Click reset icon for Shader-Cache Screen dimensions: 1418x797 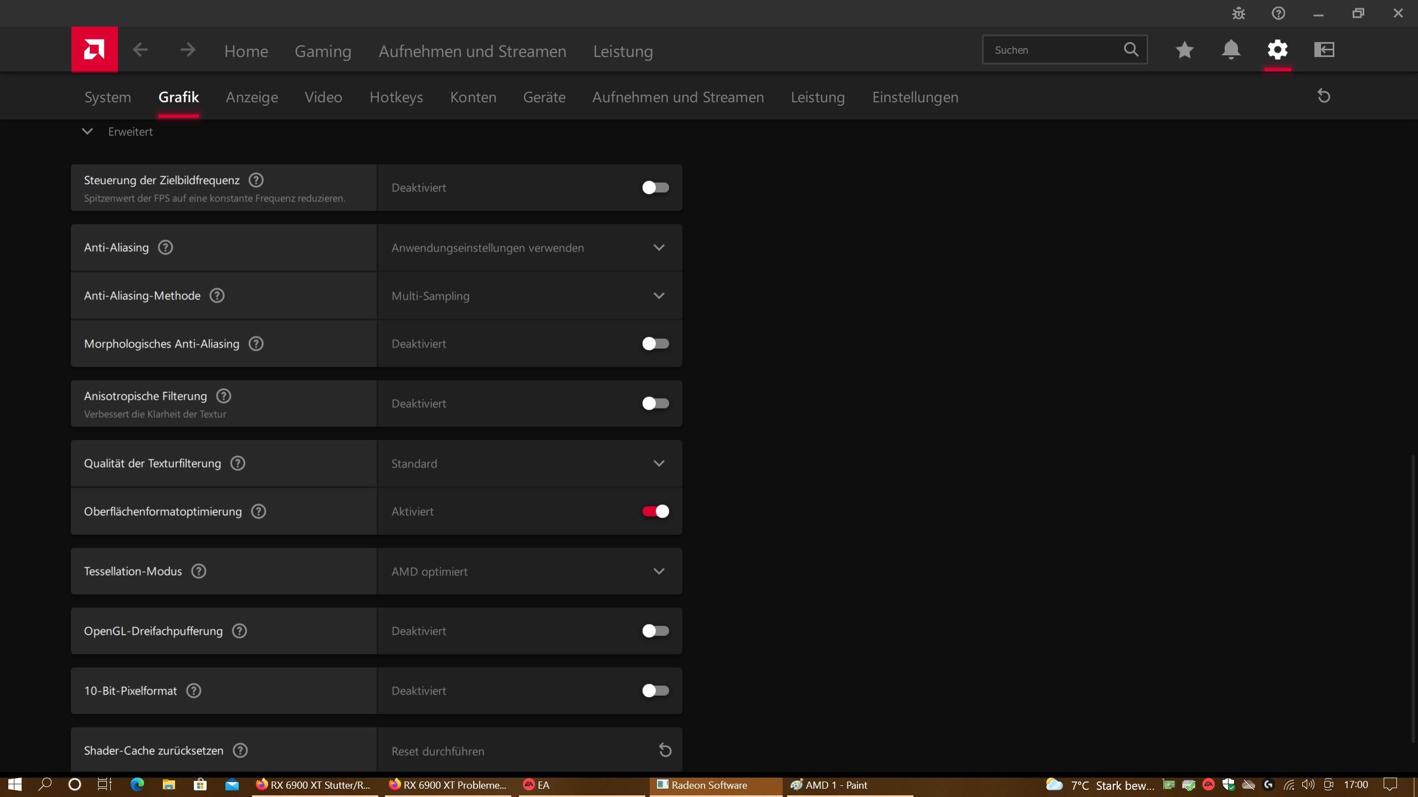(665, 751)
